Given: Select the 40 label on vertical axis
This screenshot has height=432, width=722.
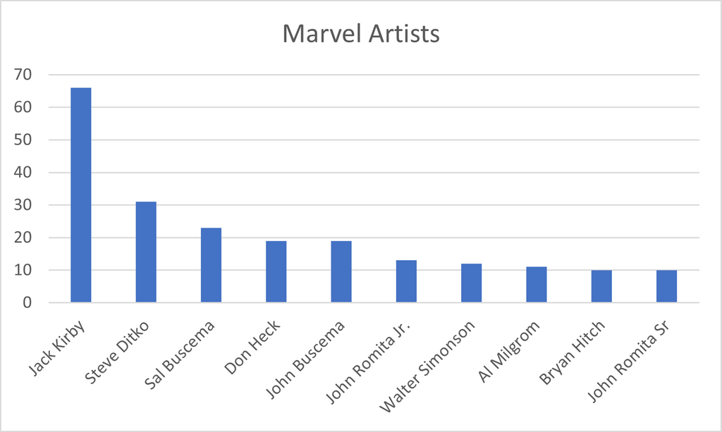Looking at the screenshot, I should point(23,173).
